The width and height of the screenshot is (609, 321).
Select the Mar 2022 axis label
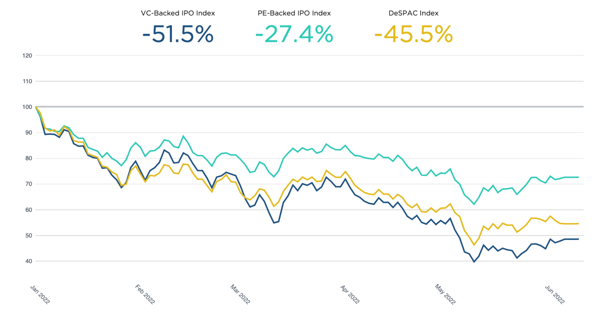point(240,294)
